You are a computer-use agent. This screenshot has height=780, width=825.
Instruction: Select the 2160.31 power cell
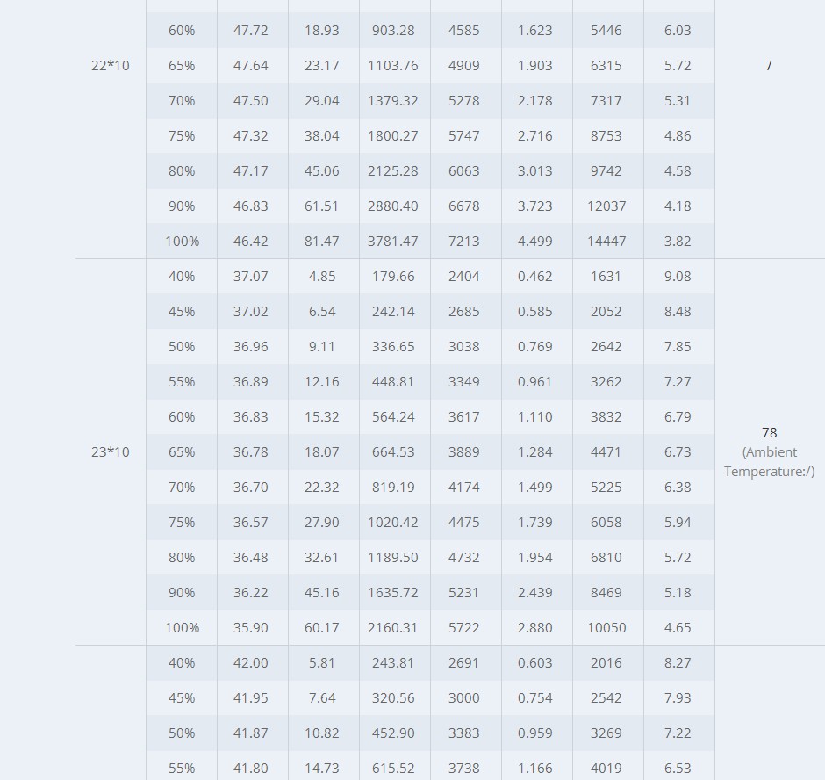click(392, 628)
